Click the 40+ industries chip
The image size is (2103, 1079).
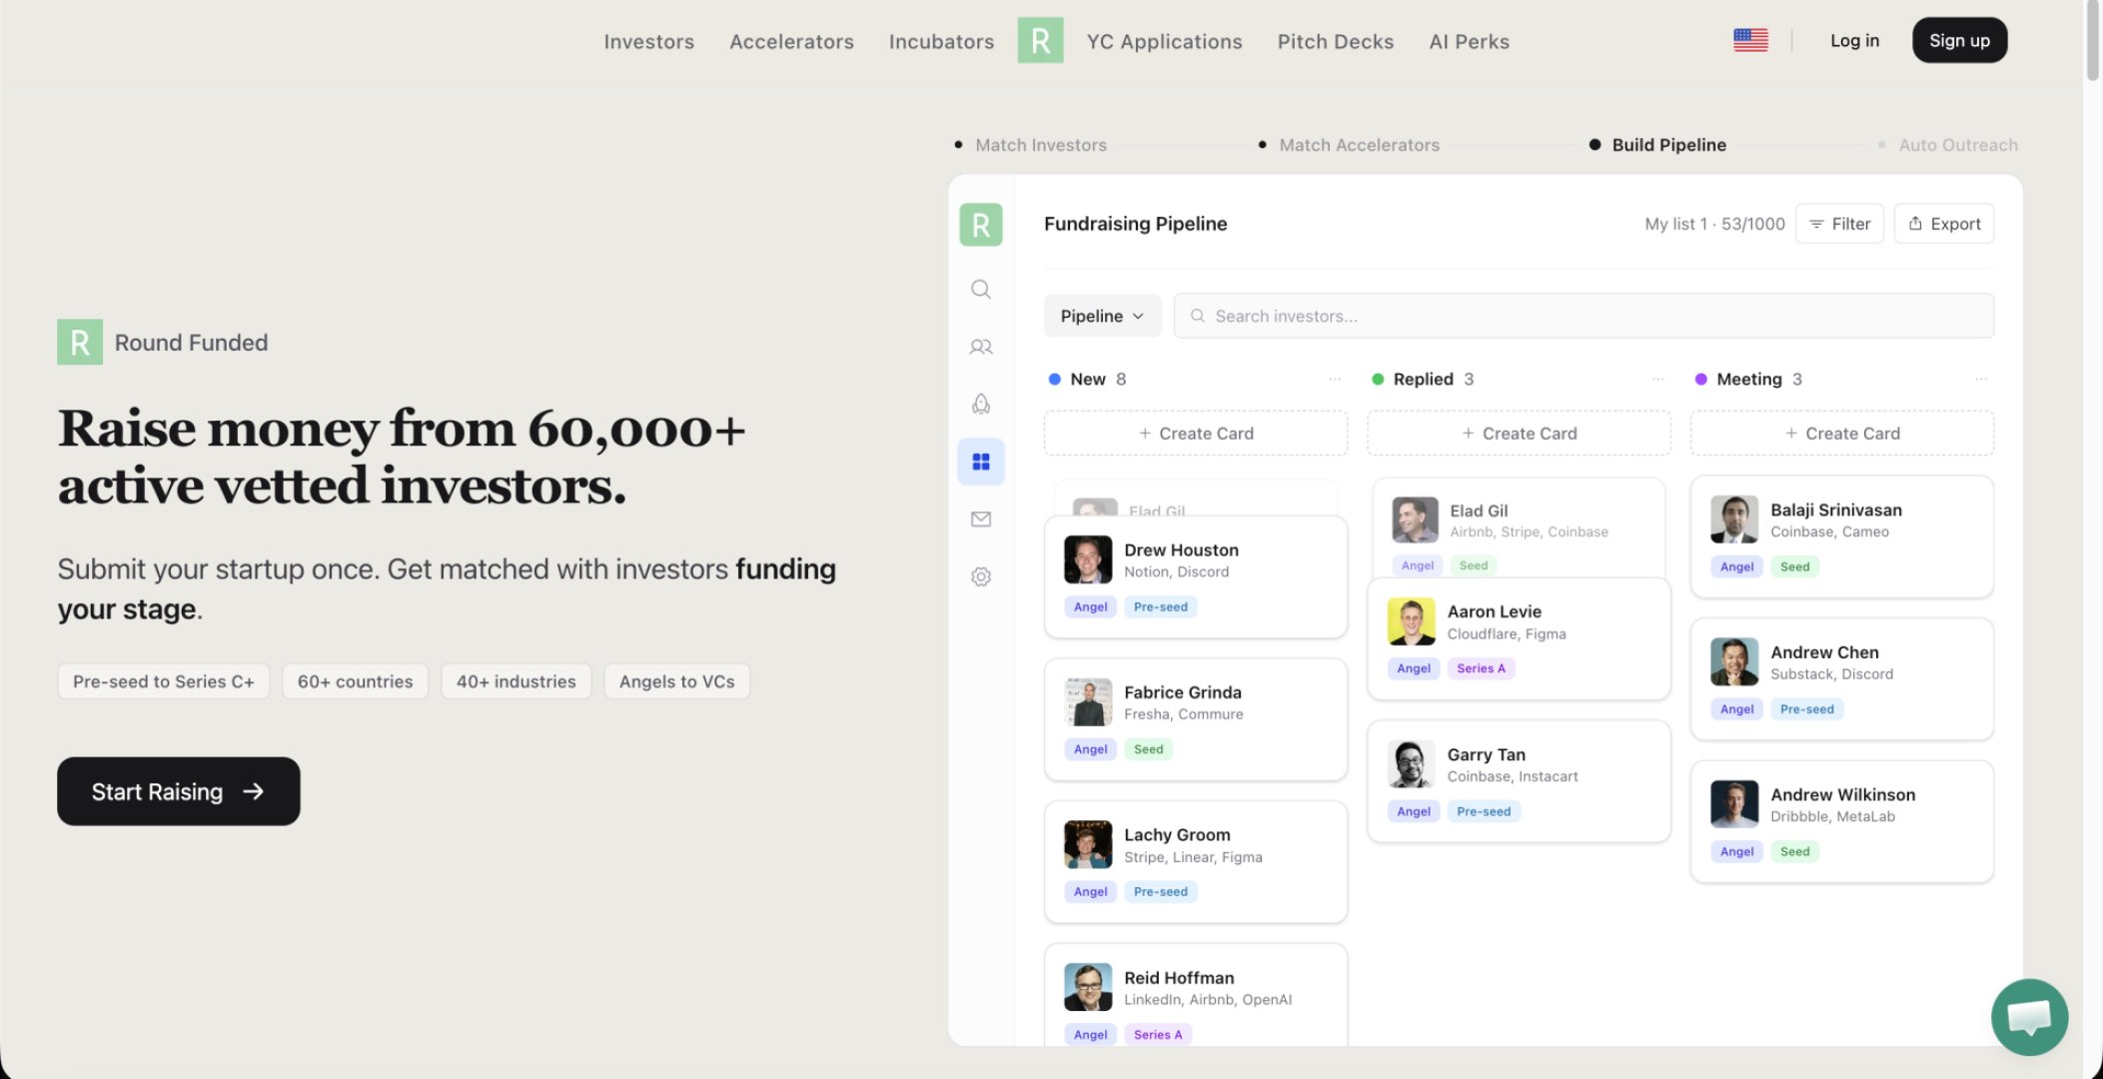point(517,681)
